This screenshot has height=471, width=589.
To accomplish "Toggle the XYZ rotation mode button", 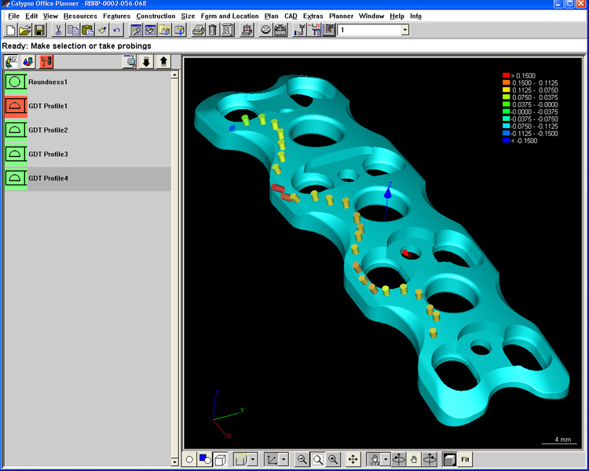I will [375, 459].
